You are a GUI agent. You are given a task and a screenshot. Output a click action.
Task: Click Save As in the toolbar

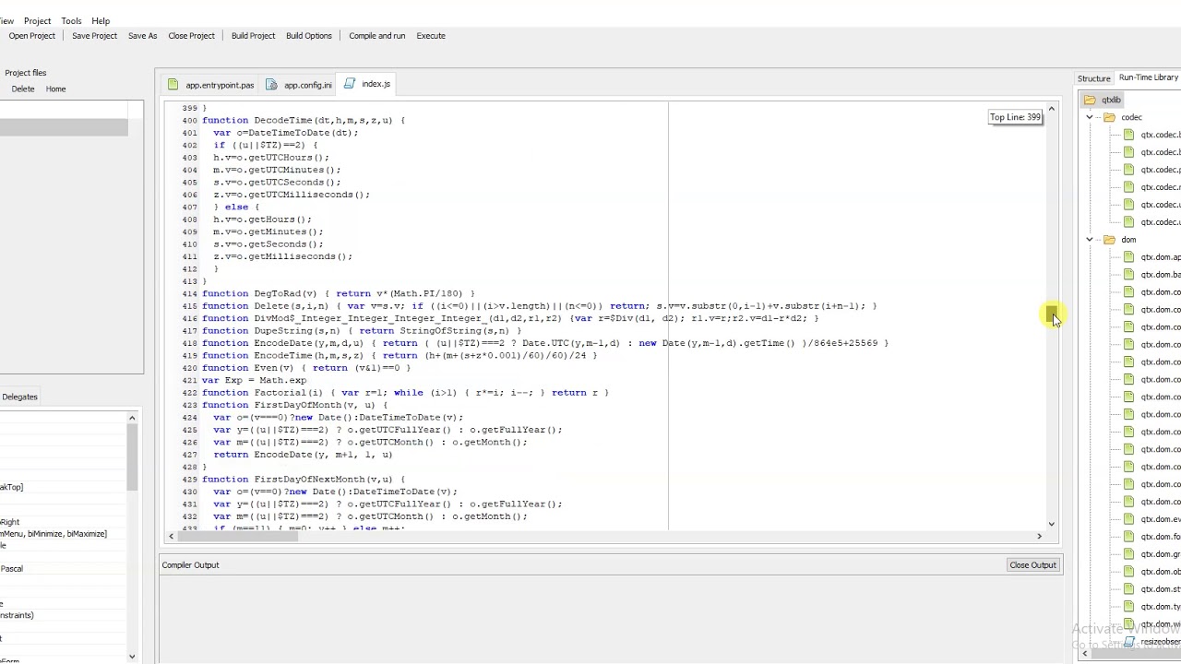point(142,36)
